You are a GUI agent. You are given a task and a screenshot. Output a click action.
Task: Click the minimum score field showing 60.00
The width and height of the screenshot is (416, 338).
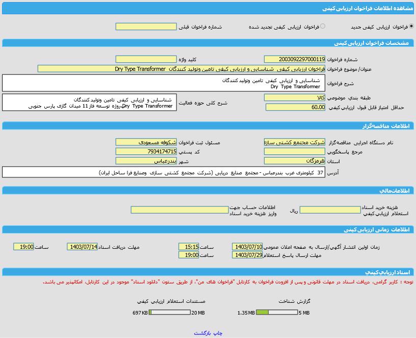pos(294,107)
